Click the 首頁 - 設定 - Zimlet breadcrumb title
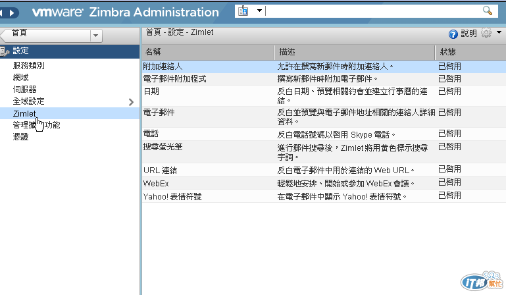Screen dimensions: 506x295 point(180,32)
